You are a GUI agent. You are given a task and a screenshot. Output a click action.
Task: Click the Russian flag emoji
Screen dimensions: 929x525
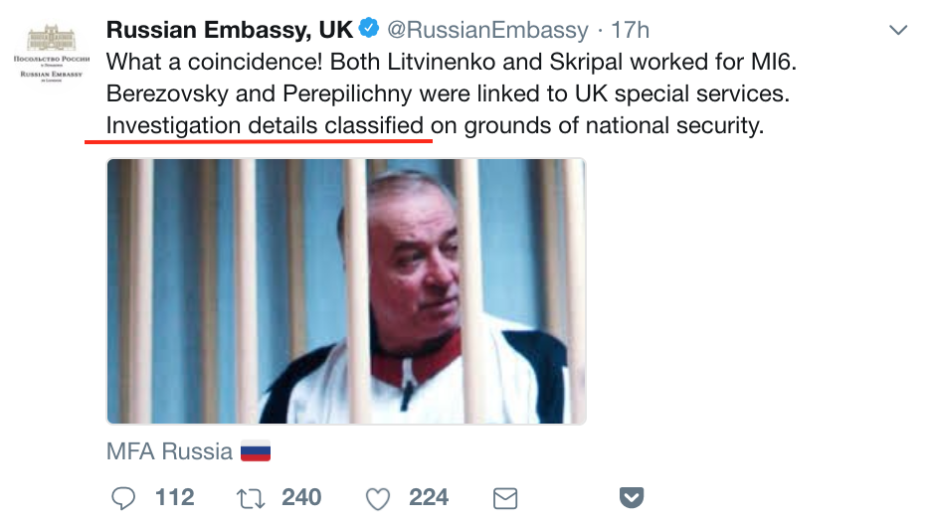[256, 451]
